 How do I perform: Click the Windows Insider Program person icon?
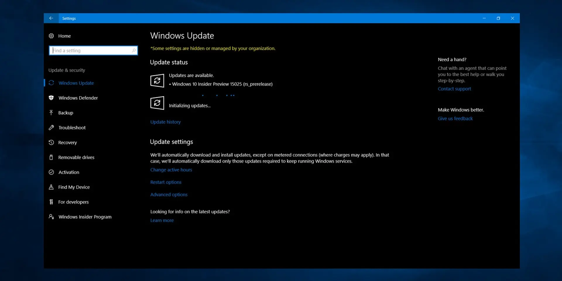[51, 217]
